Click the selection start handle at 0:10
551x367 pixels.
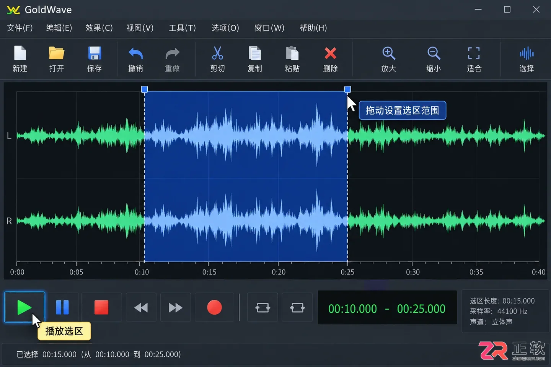[144, 89]
